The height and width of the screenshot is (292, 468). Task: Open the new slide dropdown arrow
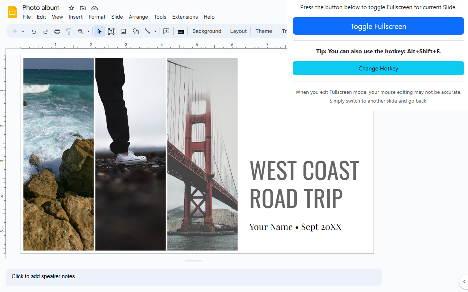point(23,31)
